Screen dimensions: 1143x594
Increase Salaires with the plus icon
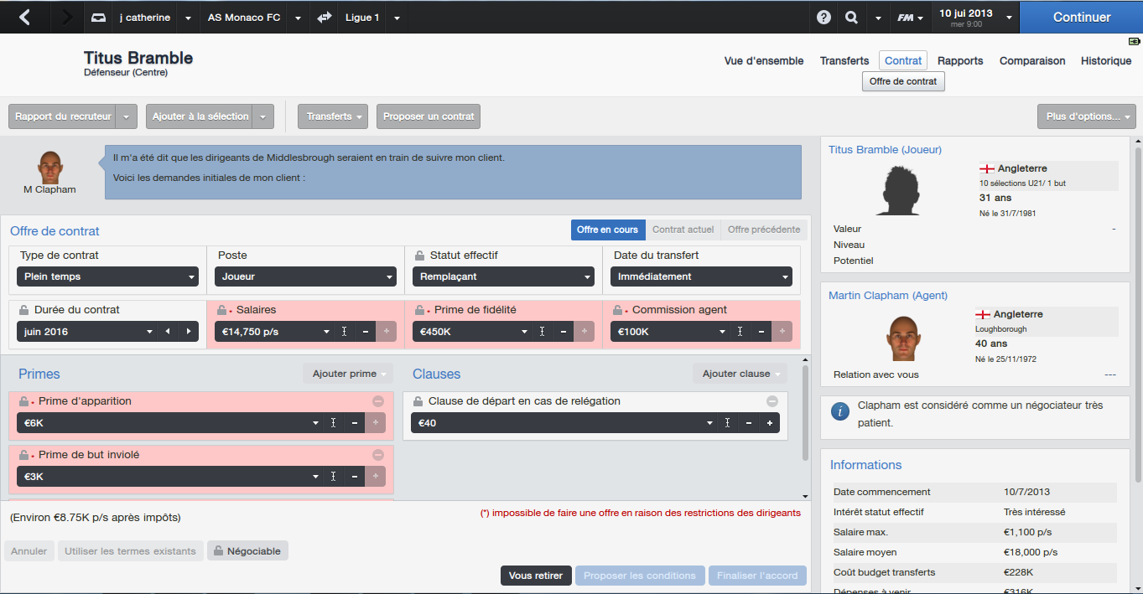pyautogui.click(x=386, y=332)
